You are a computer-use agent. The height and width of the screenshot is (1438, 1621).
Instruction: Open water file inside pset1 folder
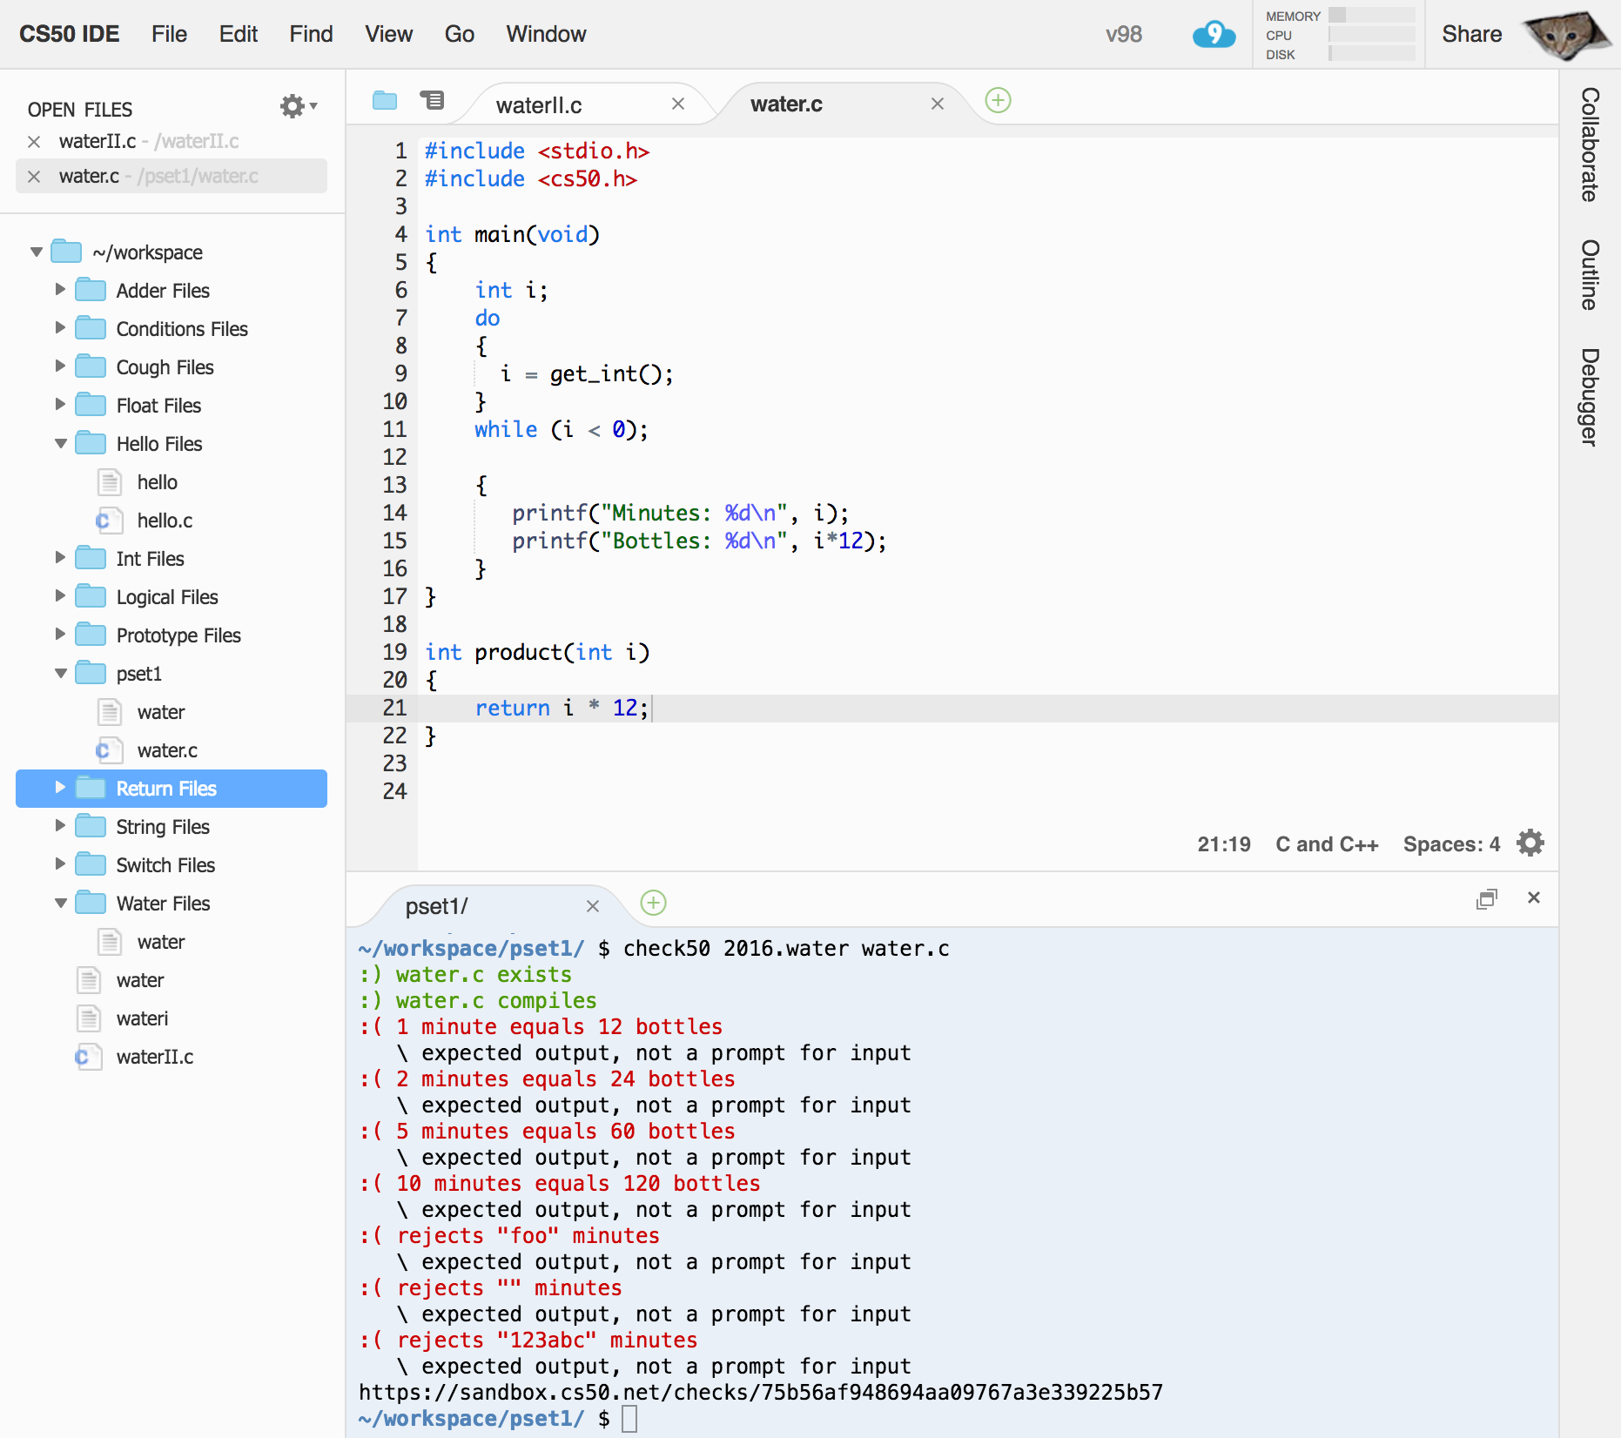coord(161,712)
